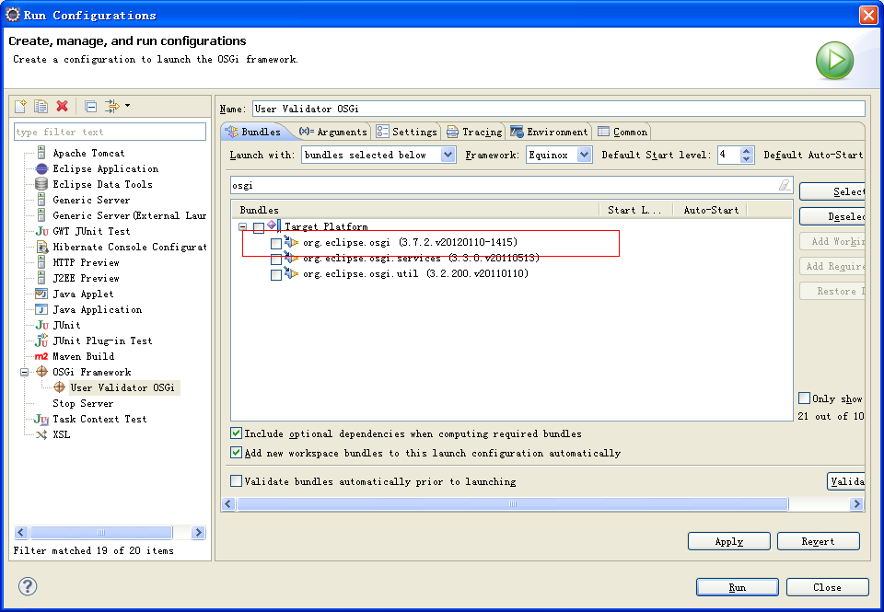The image size is (884, 612).
Task: Collapse the Target Platform tree node
Action: pos(243,226)
